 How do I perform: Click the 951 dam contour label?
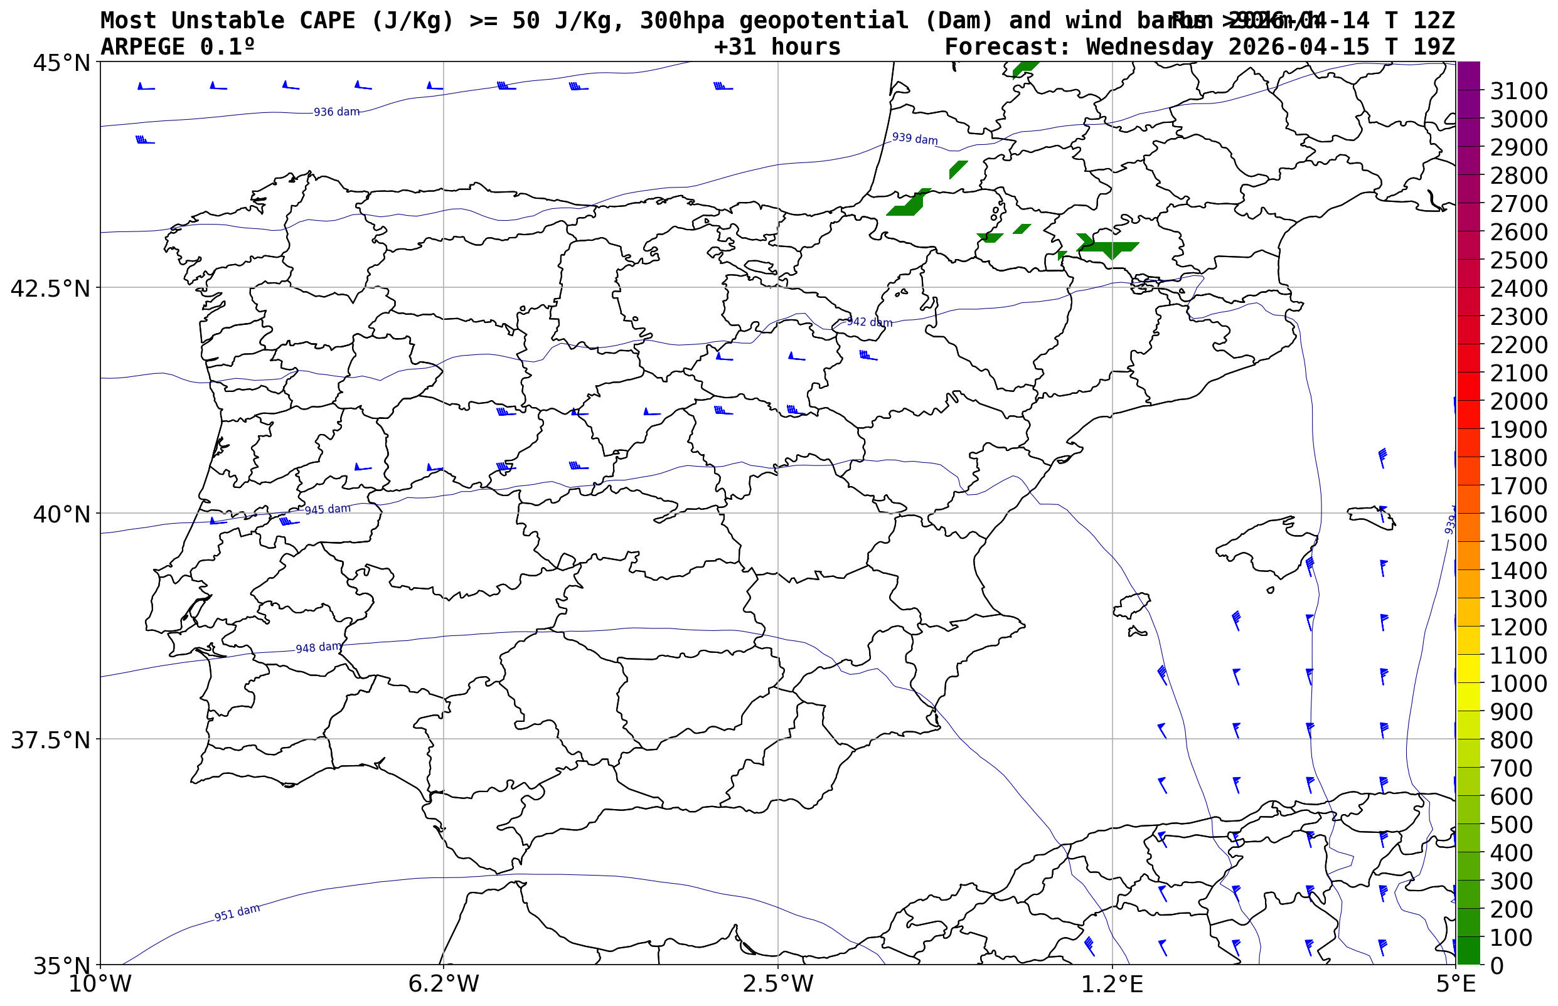coord(237,912)
